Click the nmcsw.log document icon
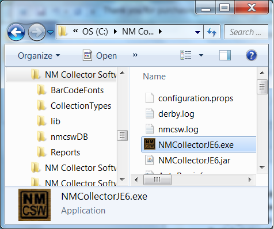This screenshot has width=274, height=229. pos(150,129)
